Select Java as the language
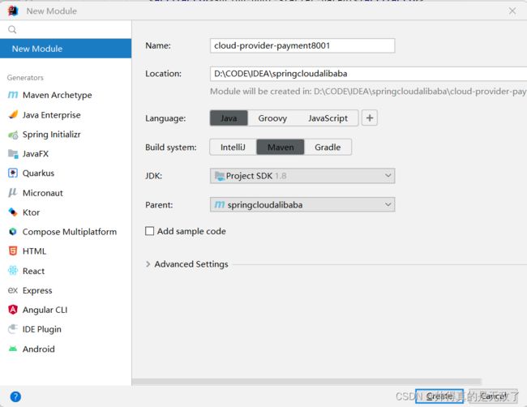This screenshot has width=527, height=407. coord(229,118)
